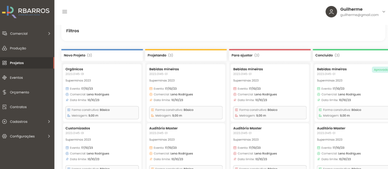Go to the Cadastros menu item
Viewport: 388px width, 169px height.
click(19, 121)
